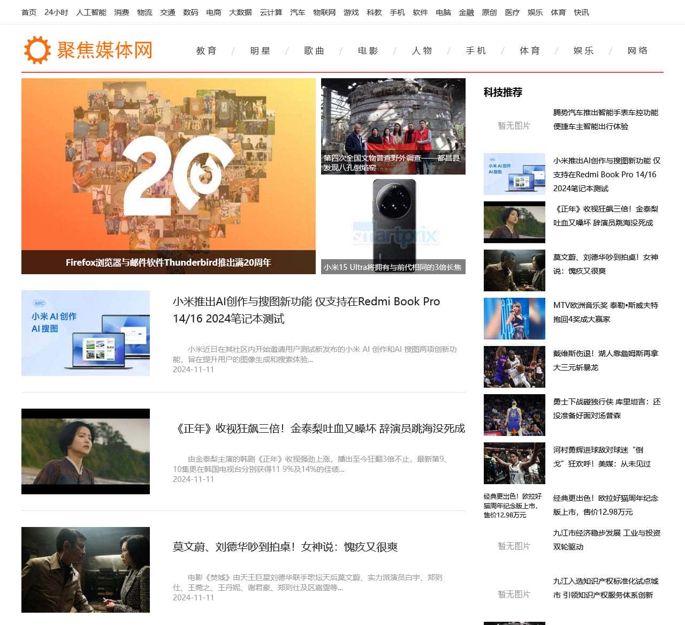Viewport: 685px width, 625px height.
Task: Select the 娱乐 category tab
Action: (x=584, y=50)
